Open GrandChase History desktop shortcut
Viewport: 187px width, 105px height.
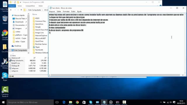5,64
